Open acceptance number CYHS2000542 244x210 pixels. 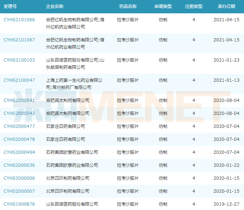(19, 113)
